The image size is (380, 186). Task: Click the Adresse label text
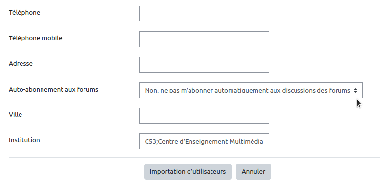click(x=21, y=63)
